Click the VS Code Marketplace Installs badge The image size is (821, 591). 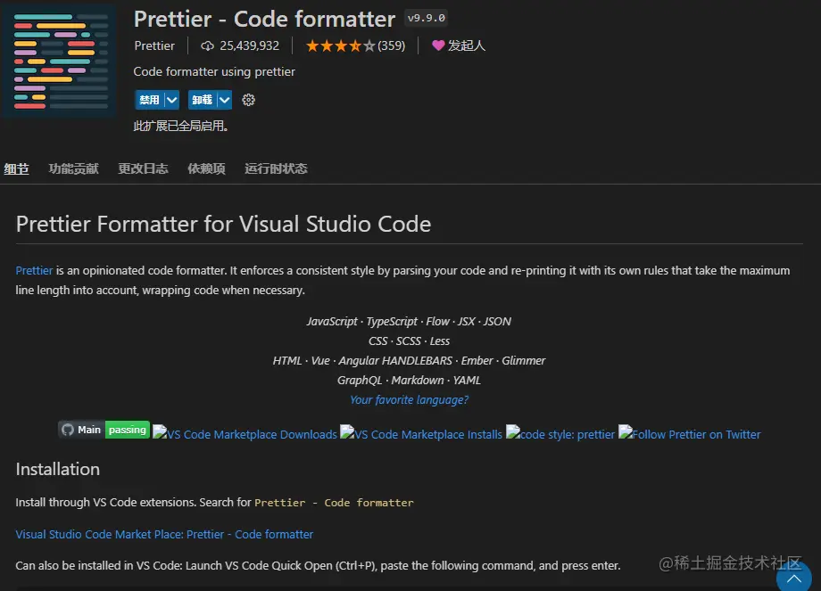(421, 434)
